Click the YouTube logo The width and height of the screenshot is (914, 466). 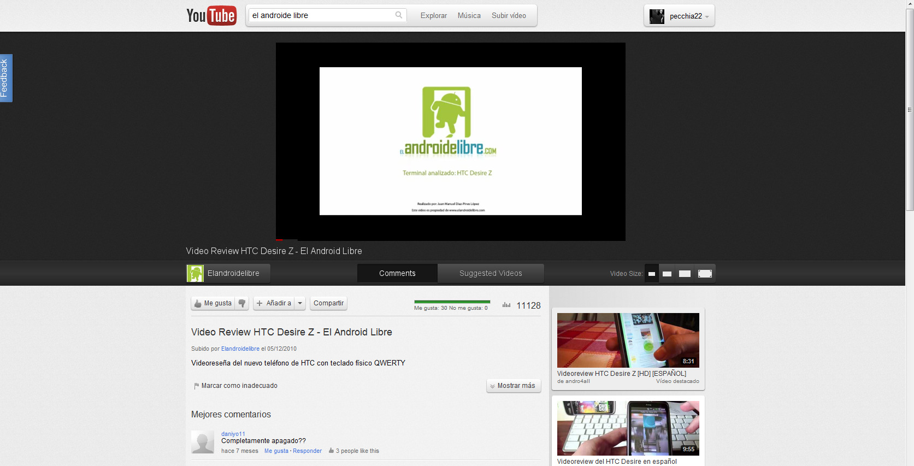(x=211, y=16)
